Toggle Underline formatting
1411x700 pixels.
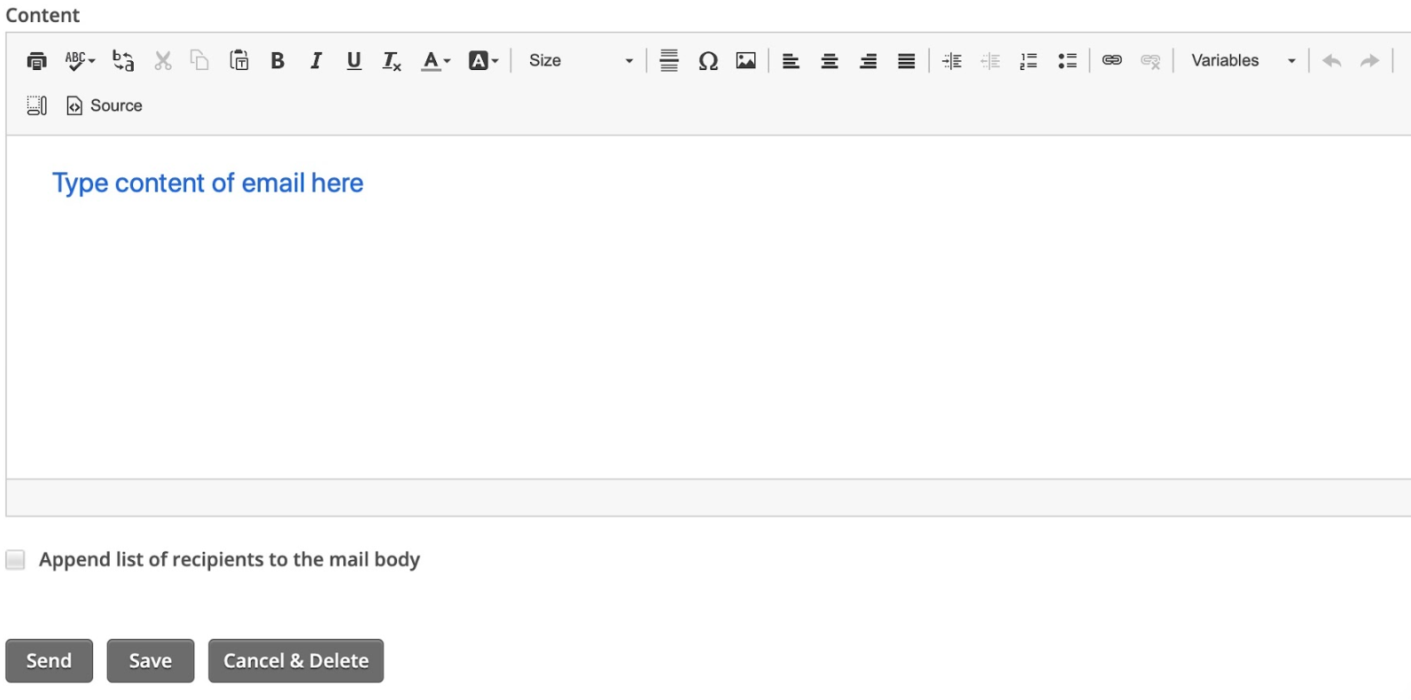click(354, 60)
